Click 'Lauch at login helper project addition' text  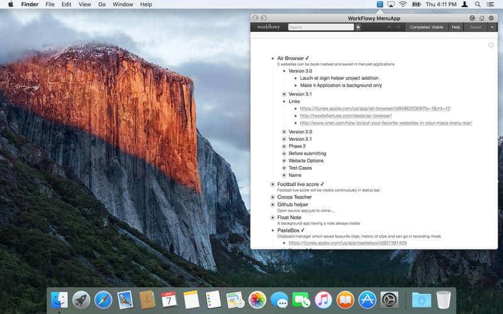(x=339, y=78)
